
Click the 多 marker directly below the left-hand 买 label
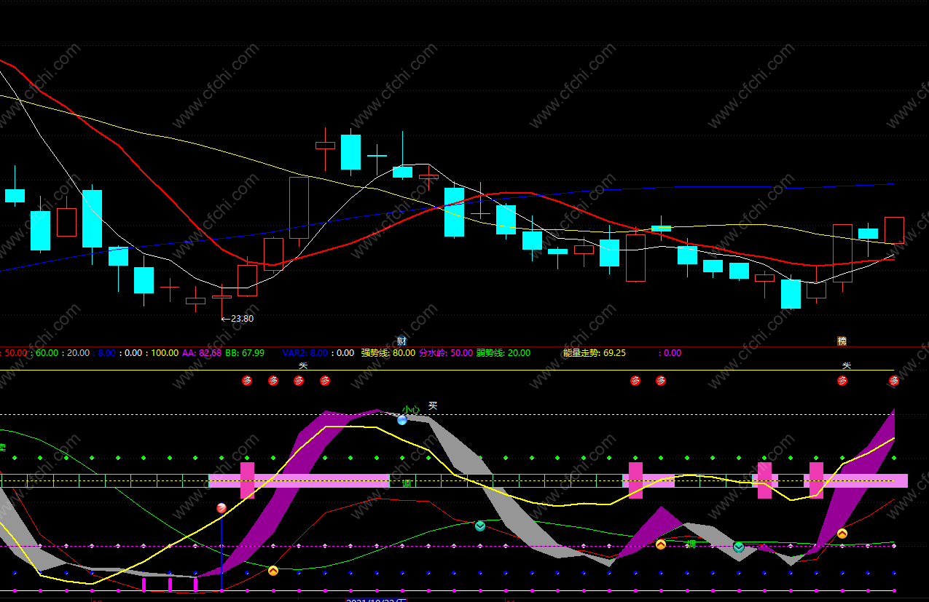tap(299, 381)
